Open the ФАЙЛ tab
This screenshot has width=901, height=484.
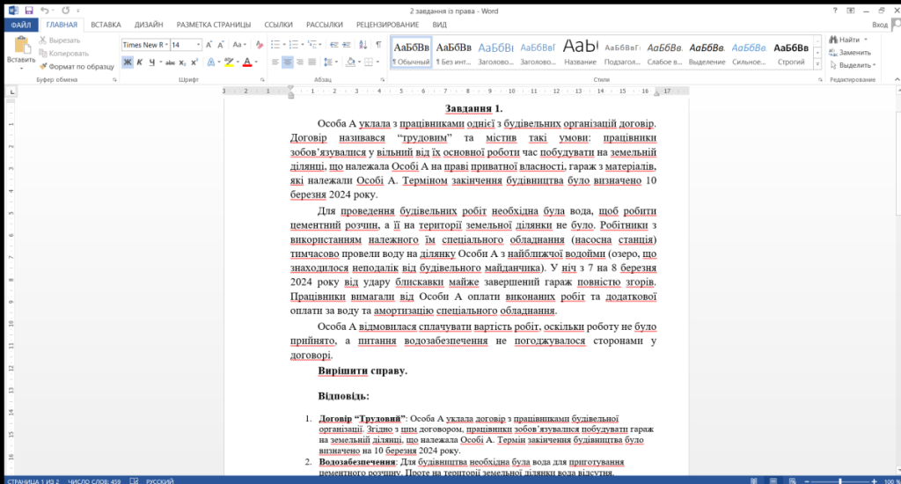21,25
